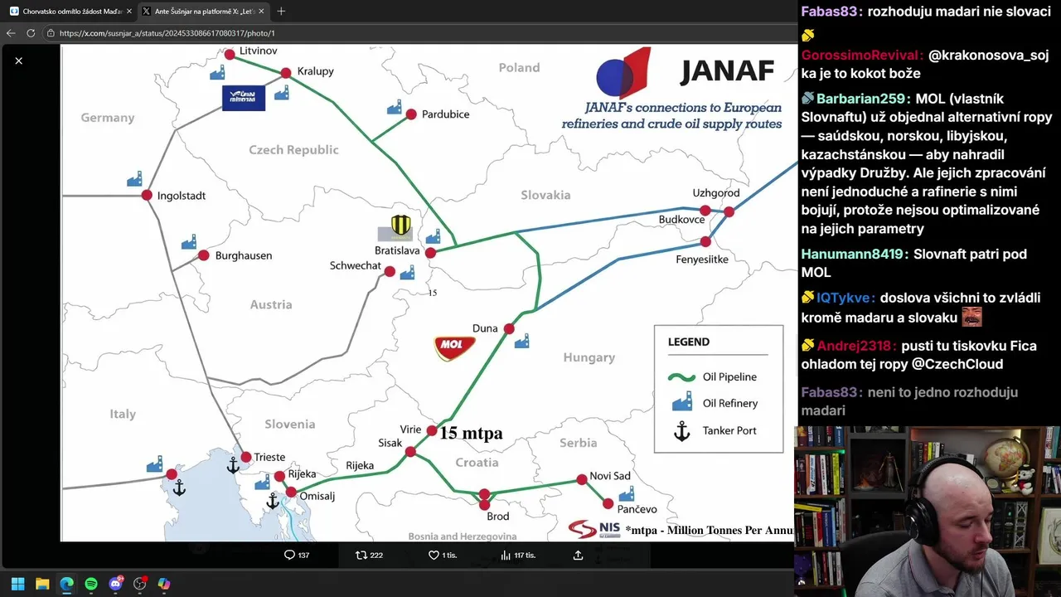This screenshot has width=1061, height=597.
Task: Open Spotify from the taskbar
Action: (x=91, y=584)
